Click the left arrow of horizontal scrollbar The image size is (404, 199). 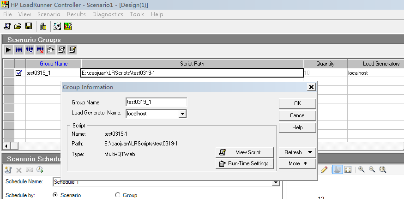click(x=6, y=146)
